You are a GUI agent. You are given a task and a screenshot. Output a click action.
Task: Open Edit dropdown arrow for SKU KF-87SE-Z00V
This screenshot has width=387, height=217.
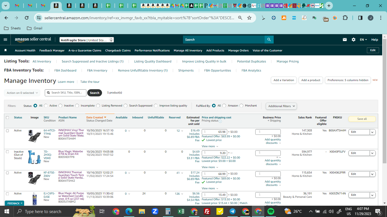(x=373, y=174)
